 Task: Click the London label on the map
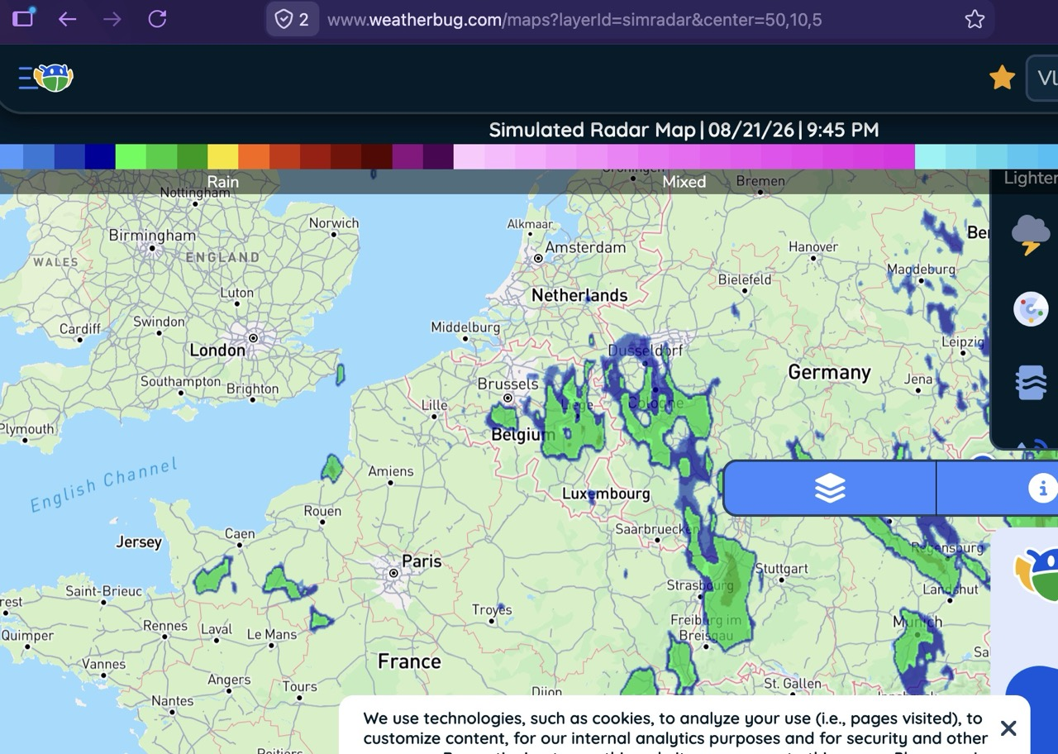point(217,351)
